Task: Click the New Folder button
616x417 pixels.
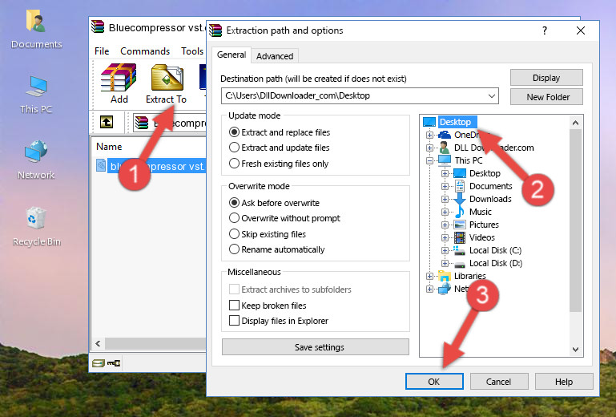Action: pyautogui.click(x=548, y=97)
